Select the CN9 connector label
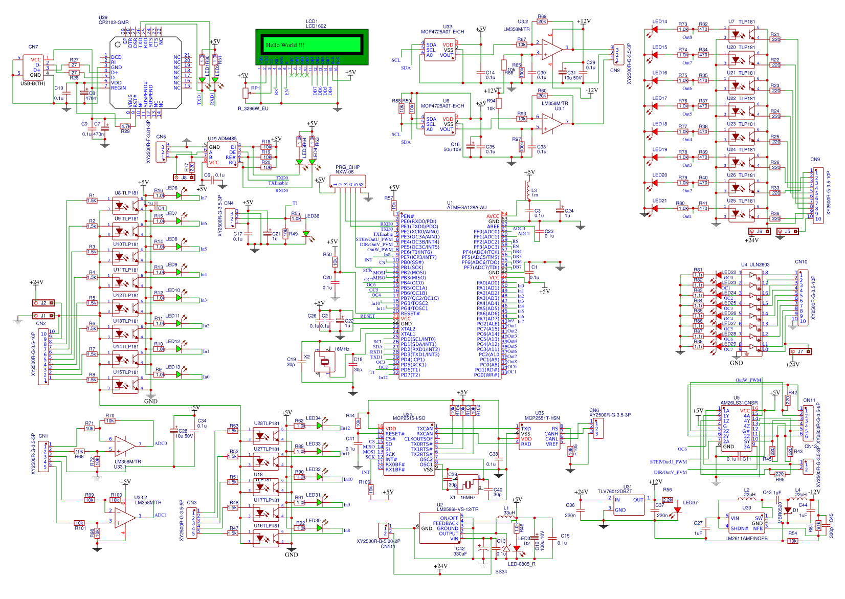845x599 pixels. pyautogui.click(x=815, y=159)
